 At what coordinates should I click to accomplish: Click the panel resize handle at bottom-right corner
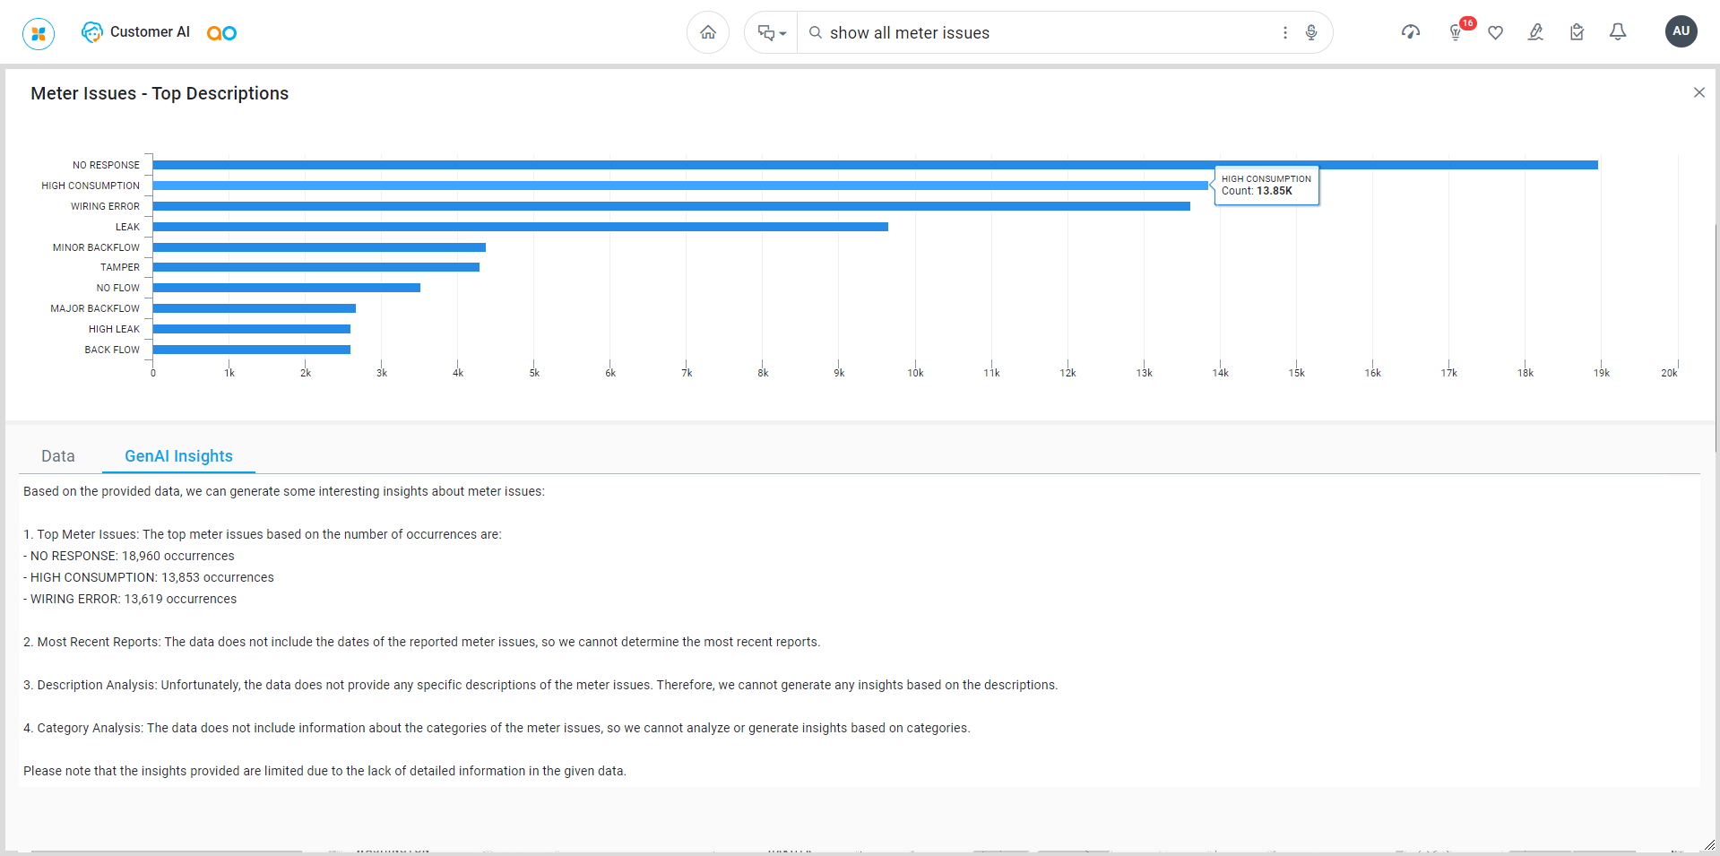click(1708, 845)
